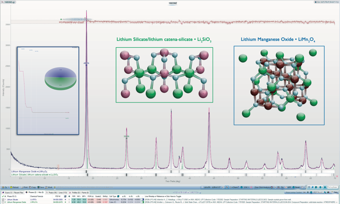Image resolution: width=340 pixels, height=204 pixels.
Task: Toggle the Lithium Manganese Oxide phase checkbox
Action: tap(3, 203)
